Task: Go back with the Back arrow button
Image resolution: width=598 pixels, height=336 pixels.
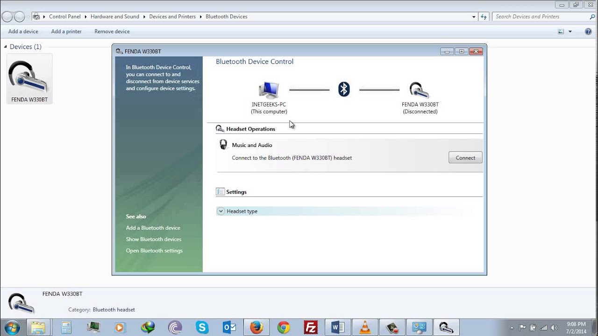Action: (7, 17)
